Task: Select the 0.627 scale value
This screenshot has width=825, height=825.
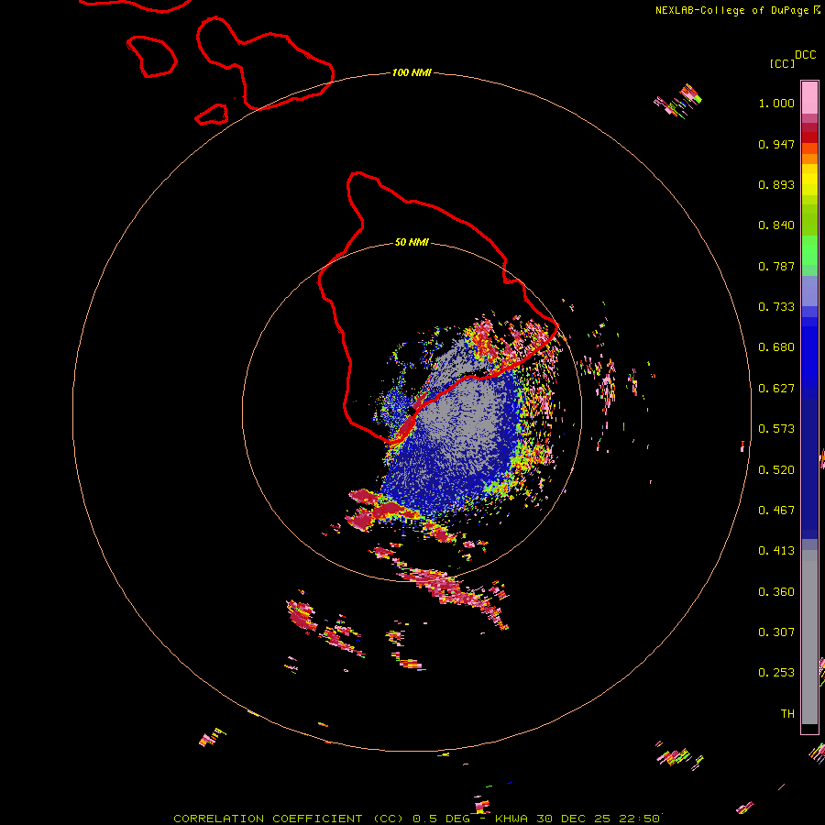Action: (x=776, y=389)
